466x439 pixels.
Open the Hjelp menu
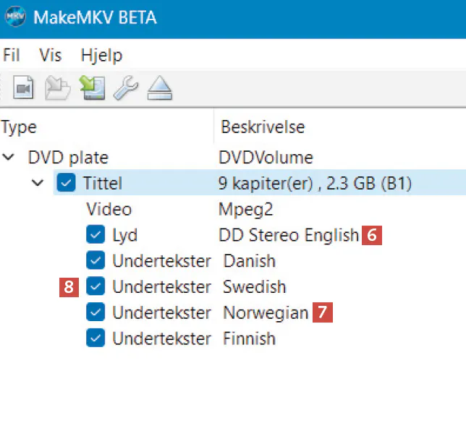101,56
